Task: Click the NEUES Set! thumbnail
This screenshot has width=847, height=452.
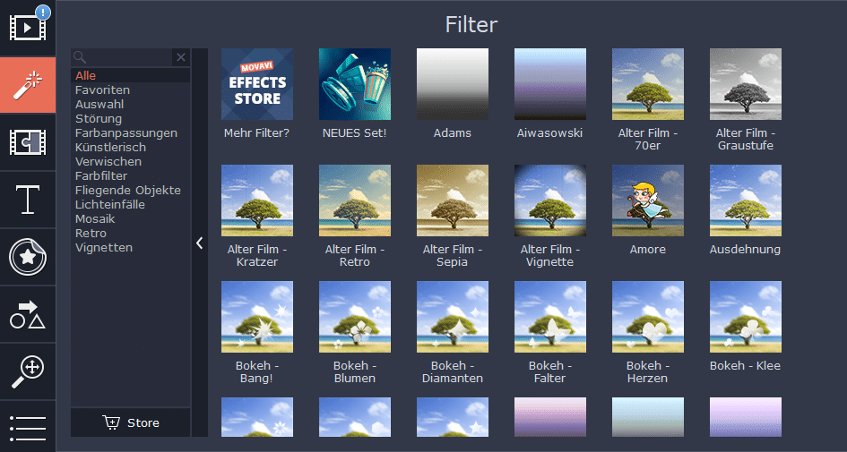Action: 355,84
